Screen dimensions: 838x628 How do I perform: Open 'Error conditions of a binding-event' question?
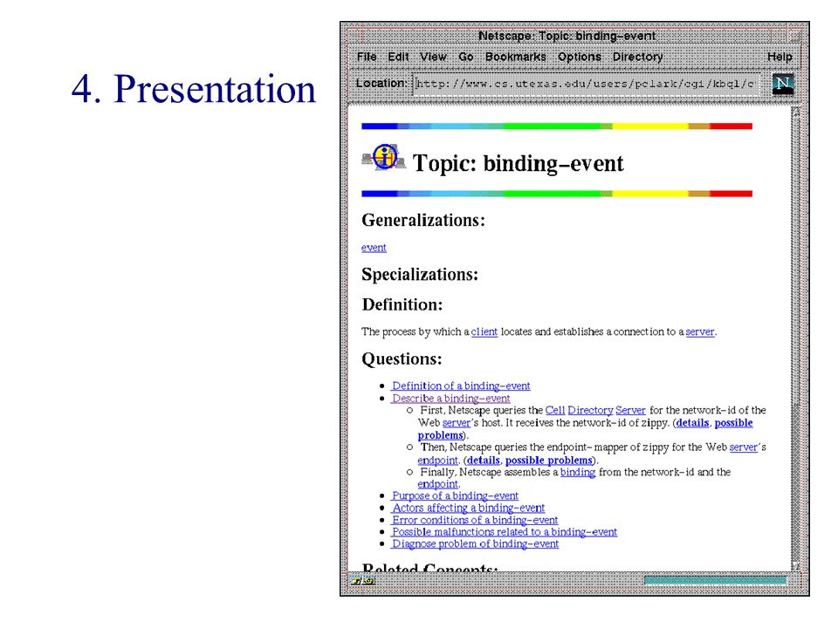point(475,520)
